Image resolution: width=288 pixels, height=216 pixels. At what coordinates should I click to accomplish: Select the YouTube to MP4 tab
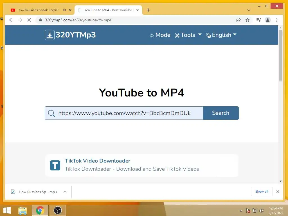coord(108,10)
